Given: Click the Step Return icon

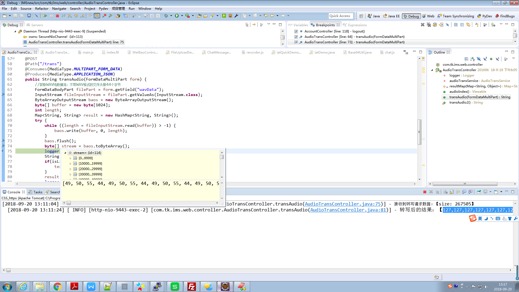Looking at the screenshot, I should 82,16.
